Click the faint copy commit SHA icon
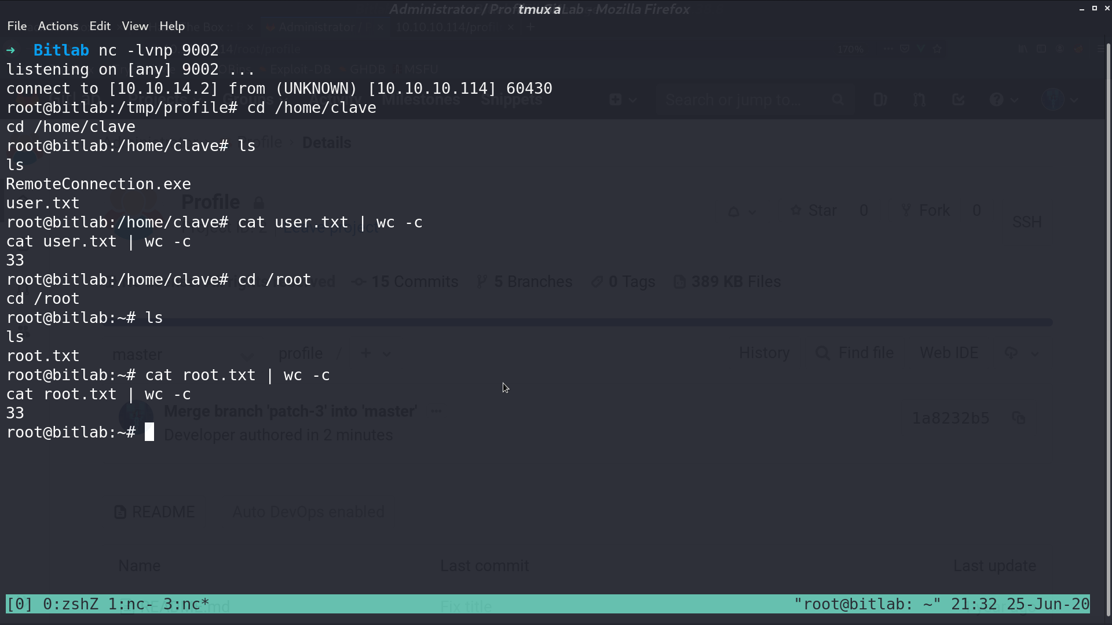 coord(1018,418)
